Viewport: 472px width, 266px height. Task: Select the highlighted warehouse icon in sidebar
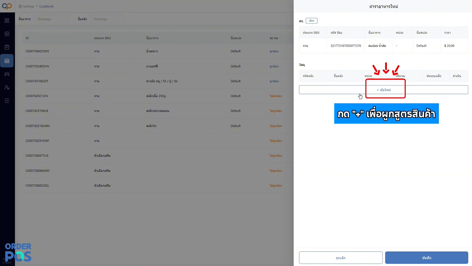tap(7, 61)
